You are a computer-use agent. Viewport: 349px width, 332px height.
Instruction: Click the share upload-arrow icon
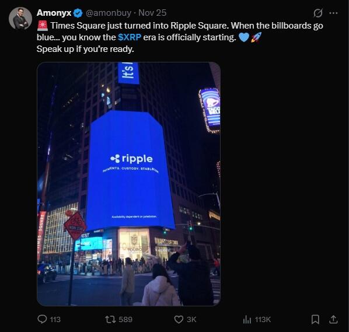tap(333, 319)
